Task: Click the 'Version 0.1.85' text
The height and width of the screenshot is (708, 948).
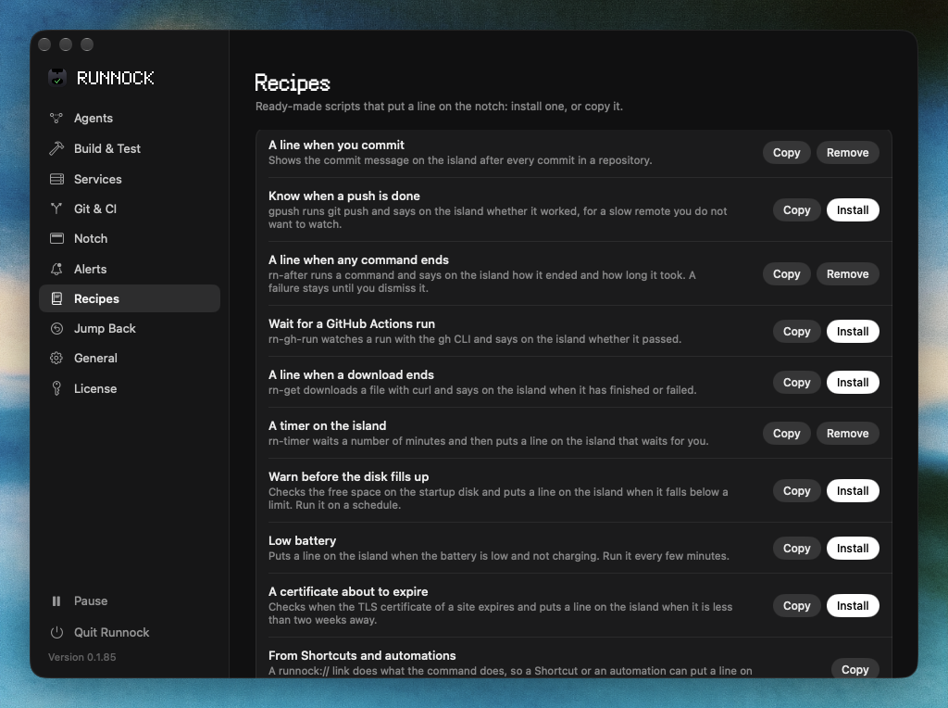Action: click(x=82, y=657)
